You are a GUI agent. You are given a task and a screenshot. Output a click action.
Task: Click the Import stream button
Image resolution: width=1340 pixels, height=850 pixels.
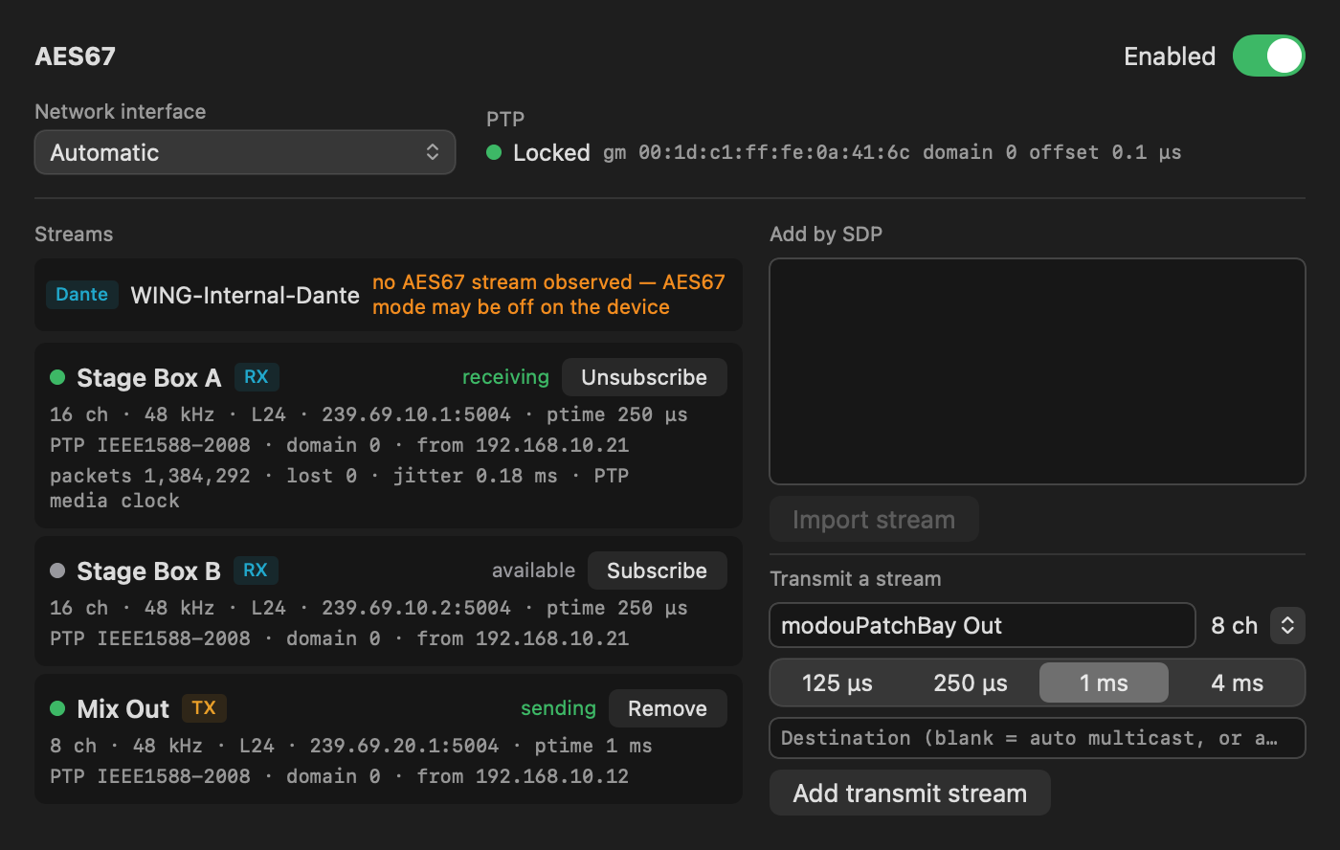click(x=874, y=520)
